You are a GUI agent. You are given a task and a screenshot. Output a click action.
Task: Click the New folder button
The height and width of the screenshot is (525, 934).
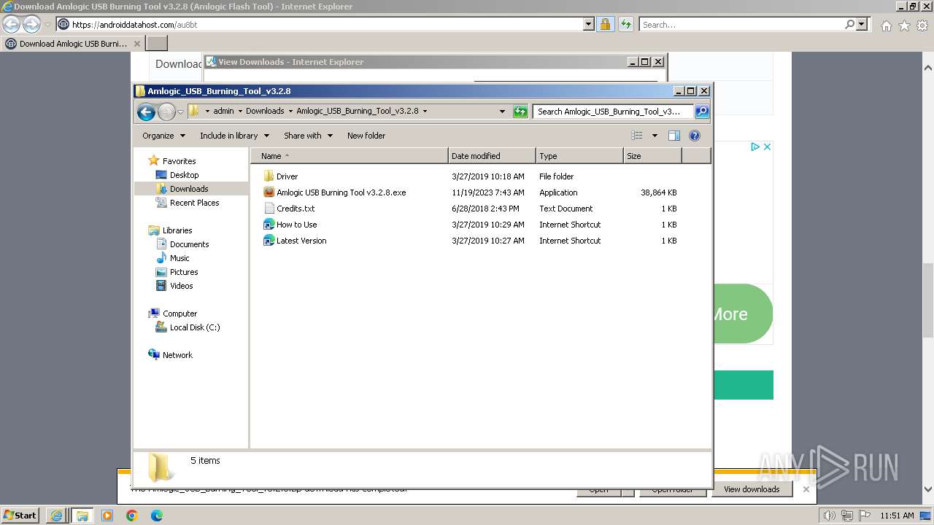tap(366, 136)
